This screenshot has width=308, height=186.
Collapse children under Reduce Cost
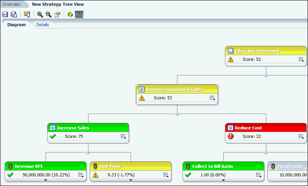click(266, 152)
